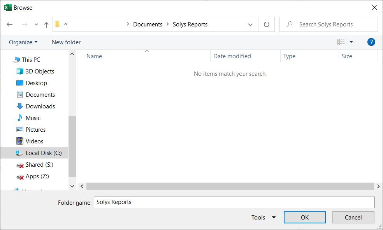The height and width of the screenshot is (230, 383).
Task: Click the sidebar scroll up arrow
Action: [x=72, y=54]
